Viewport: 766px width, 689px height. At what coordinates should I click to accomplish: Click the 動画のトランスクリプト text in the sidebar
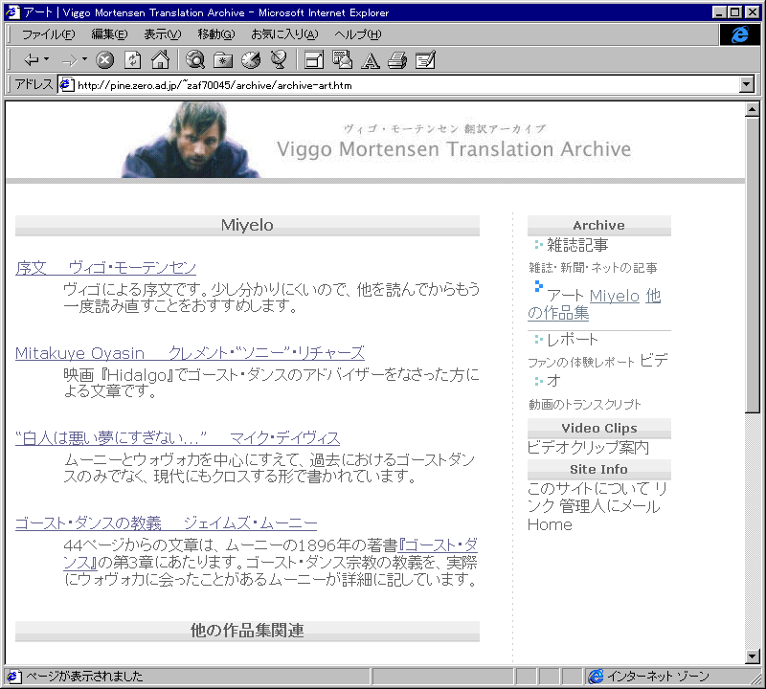pyautogui.click(x=584, y=405)
